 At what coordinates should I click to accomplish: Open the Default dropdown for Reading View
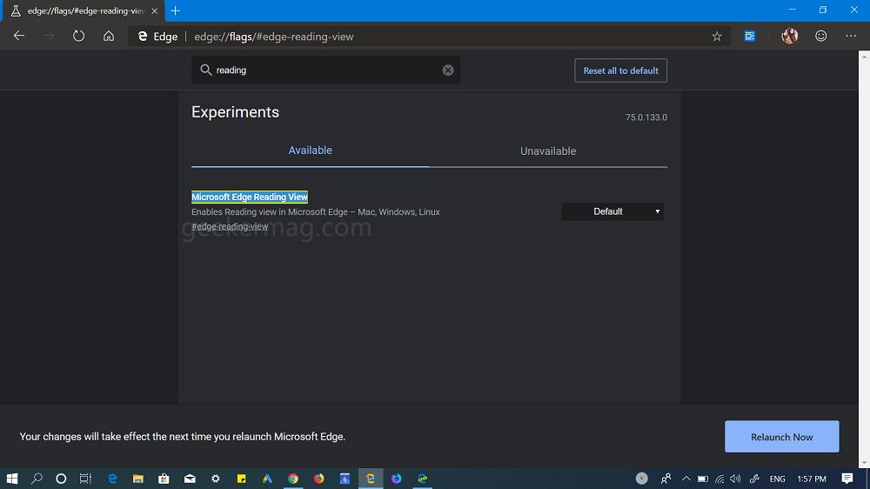pyautogui.click(x=612, y=211)
